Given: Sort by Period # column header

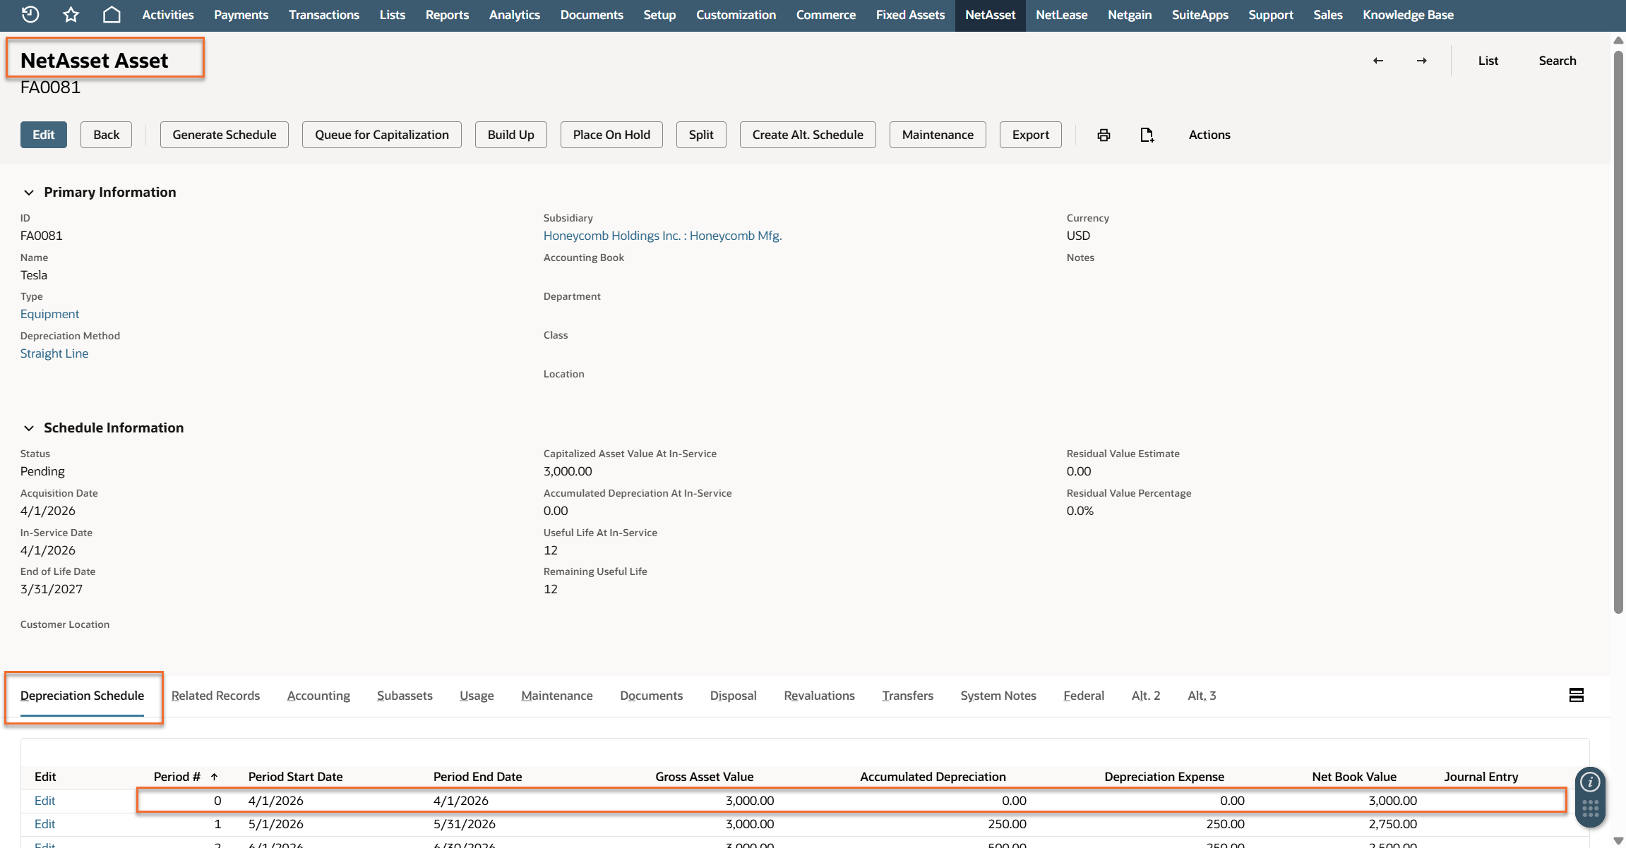Looking at the screenshot, I should (177, 776).
